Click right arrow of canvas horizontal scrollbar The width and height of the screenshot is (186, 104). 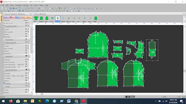[x=182, y=94]
